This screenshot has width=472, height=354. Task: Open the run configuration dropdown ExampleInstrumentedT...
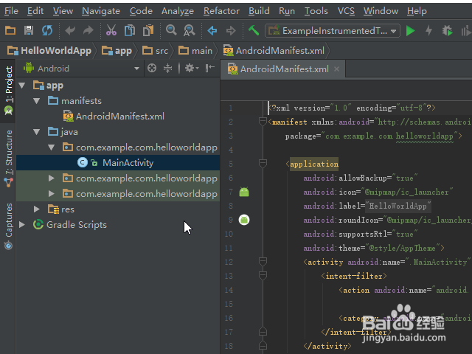click(333, 31)
